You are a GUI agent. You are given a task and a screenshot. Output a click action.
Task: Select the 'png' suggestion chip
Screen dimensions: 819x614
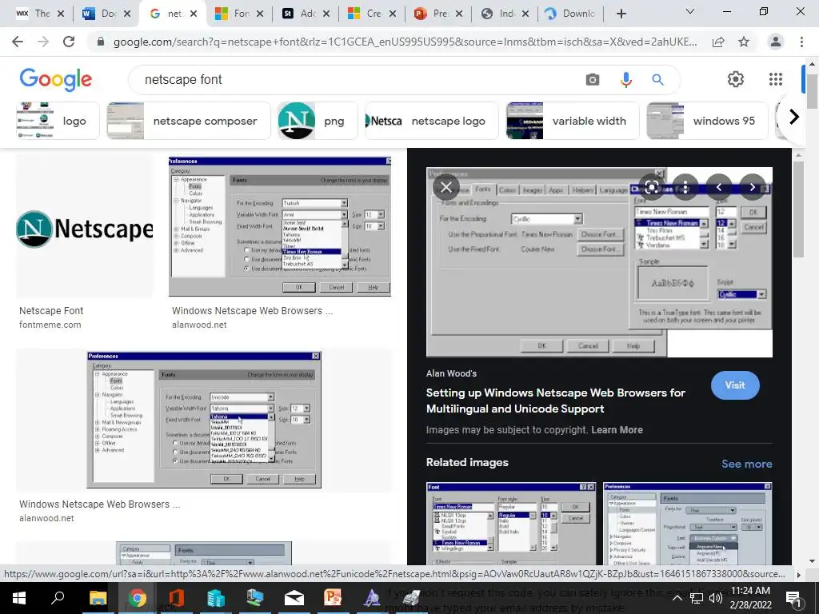pyautogui.click(x=318, y=121)
